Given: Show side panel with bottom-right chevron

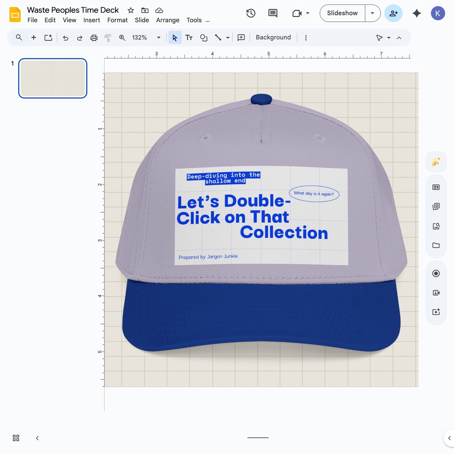Looking at the screenshot, I should tap(449, 438).
